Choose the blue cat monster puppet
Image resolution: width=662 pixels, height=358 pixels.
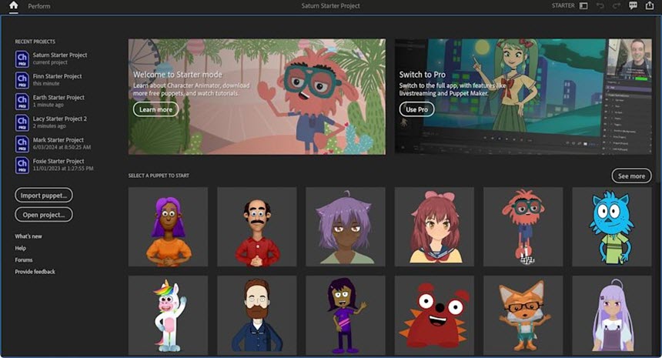coord(612,227)
